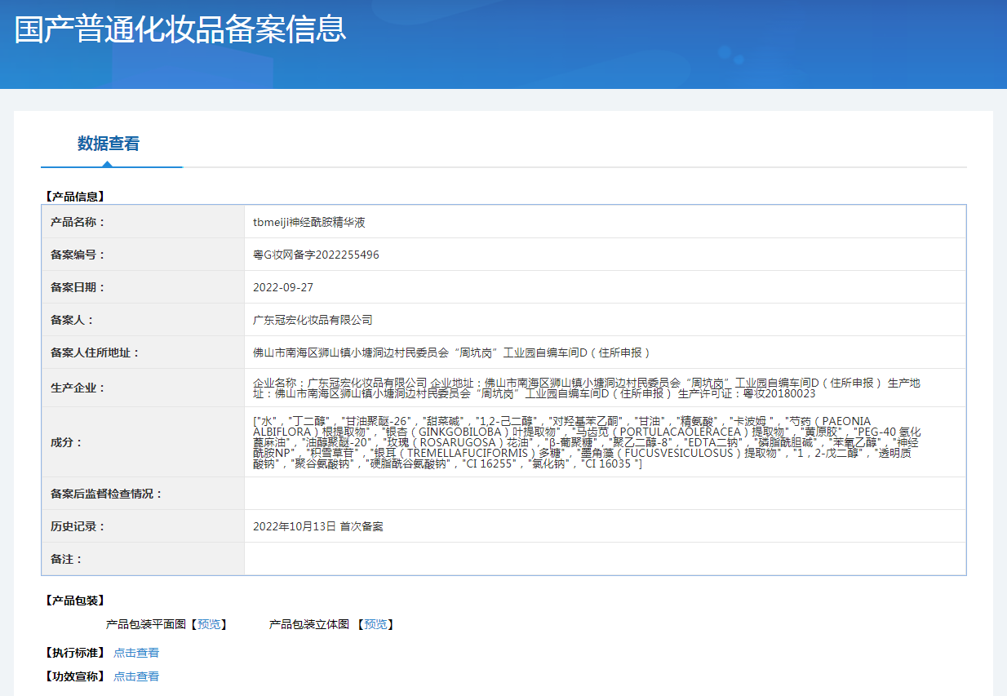The width and height of the screenshot is (1007, 696).
Task: Click the 备案后监督检查情况 row label
Action: 106,494
